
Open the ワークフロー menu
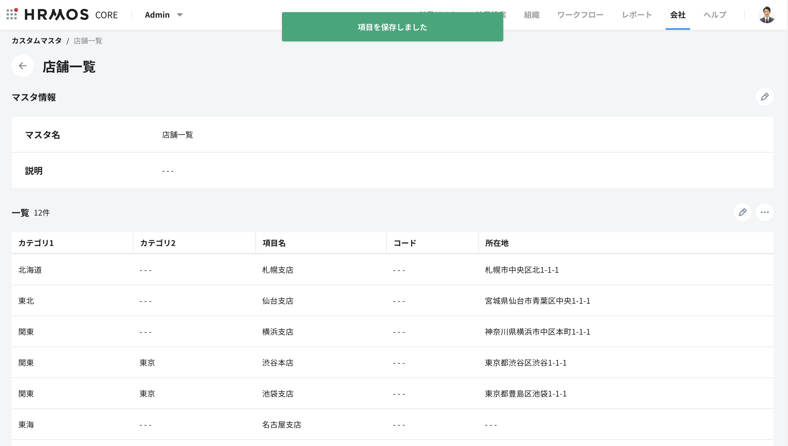[580, 15]
